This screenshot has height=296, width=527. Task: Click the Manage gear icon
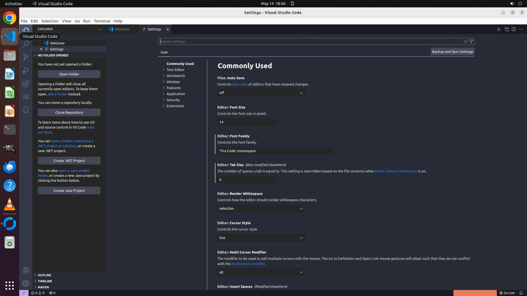coord(26,283)
